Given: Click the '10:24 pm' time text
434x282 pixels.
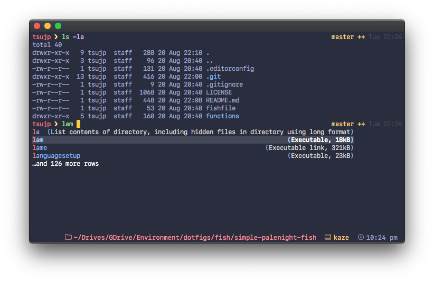Looking at the screenshot, I should (382, 238).
